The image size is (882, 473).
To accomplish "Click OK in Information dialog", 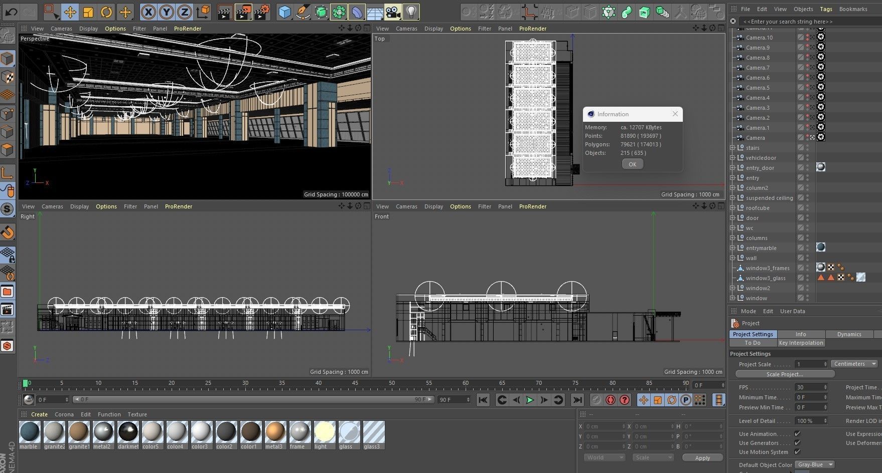I will 632,164.
